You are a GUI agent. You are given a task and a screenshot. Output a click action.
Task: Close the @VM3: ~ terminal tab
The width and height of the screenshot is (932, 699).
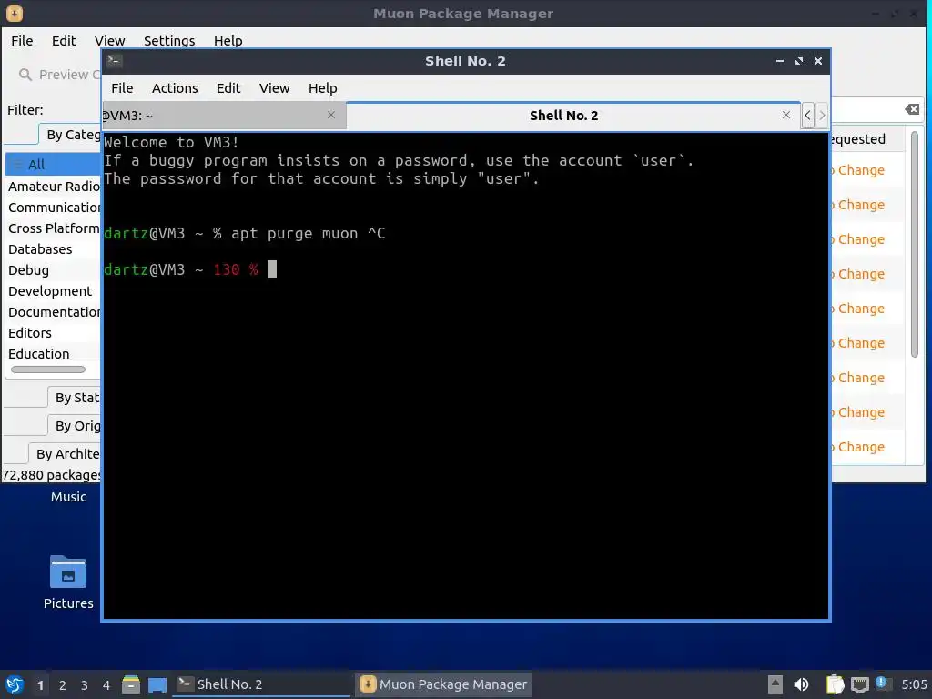(331, 115)
